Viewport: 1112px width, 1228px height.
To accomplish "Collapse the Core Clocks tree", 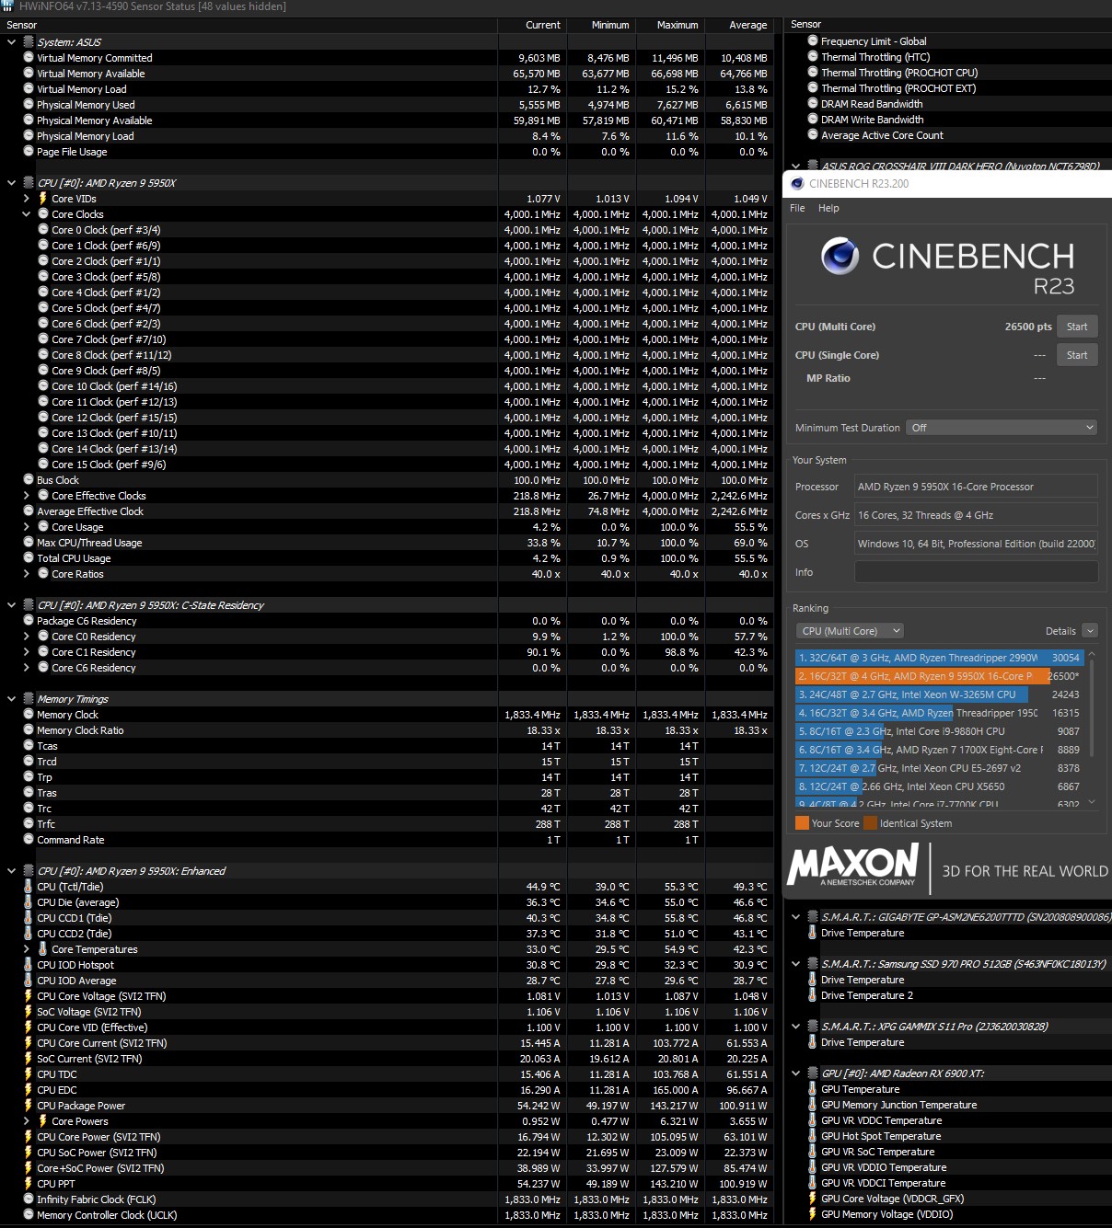I will [26, 213].
